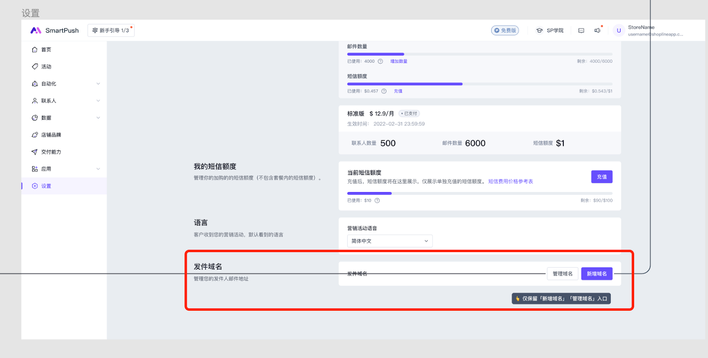Open the 简体中文 language dropdown

point(389,241)
